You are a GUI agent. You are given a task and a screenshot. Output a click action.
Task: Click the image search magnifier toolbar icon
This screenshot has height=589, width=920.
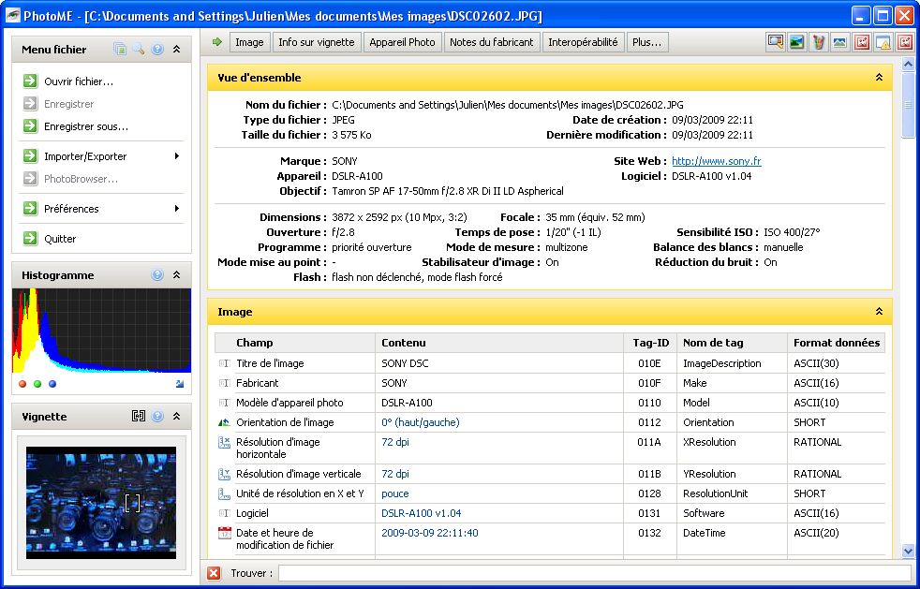(776, 42)
